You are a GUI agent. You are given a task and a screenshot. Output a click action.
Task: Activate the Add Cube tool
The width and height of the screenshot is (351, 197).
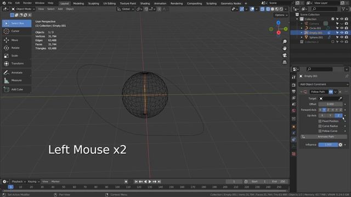pyautogui.click(x=16, y=89)
